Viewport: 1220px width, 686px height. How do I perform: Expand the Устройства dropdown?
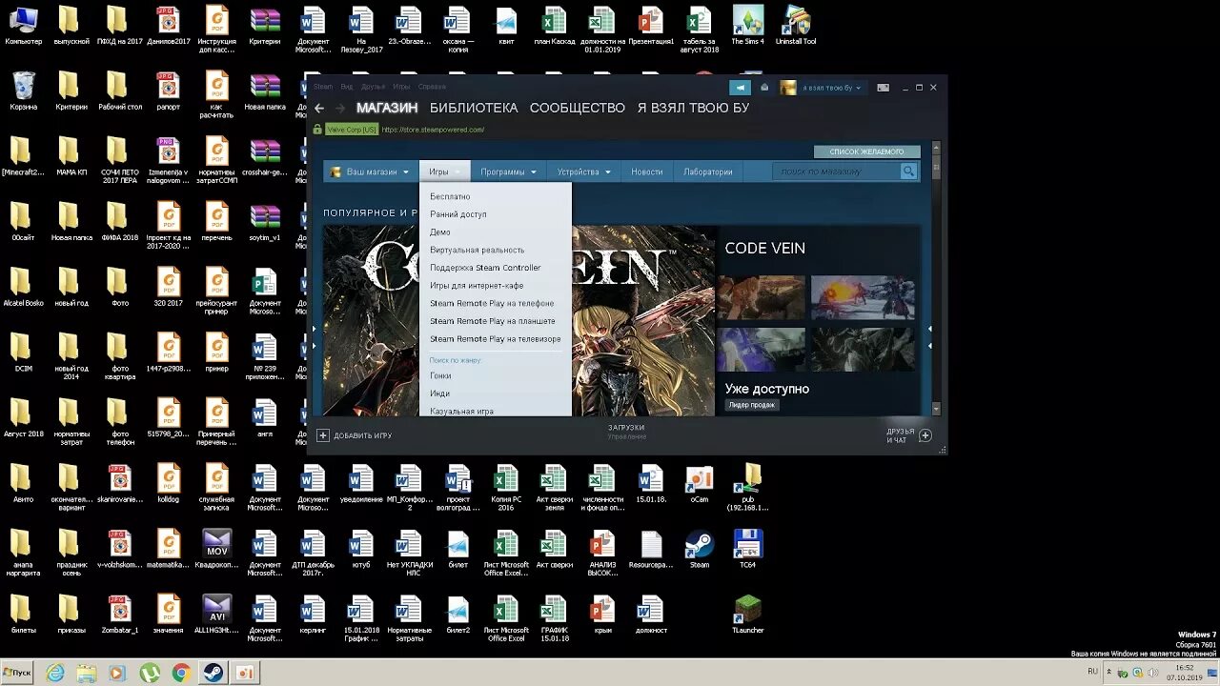click(583, 171)
